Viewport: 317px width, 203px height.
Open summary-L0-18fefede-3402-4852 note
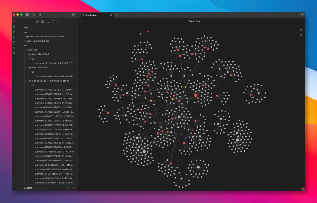coord(54,63)
